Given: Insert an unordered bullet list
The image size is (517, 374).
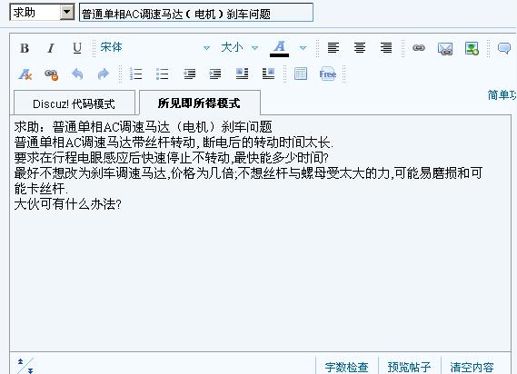Looking at the screenshot, I should [162, 74].
